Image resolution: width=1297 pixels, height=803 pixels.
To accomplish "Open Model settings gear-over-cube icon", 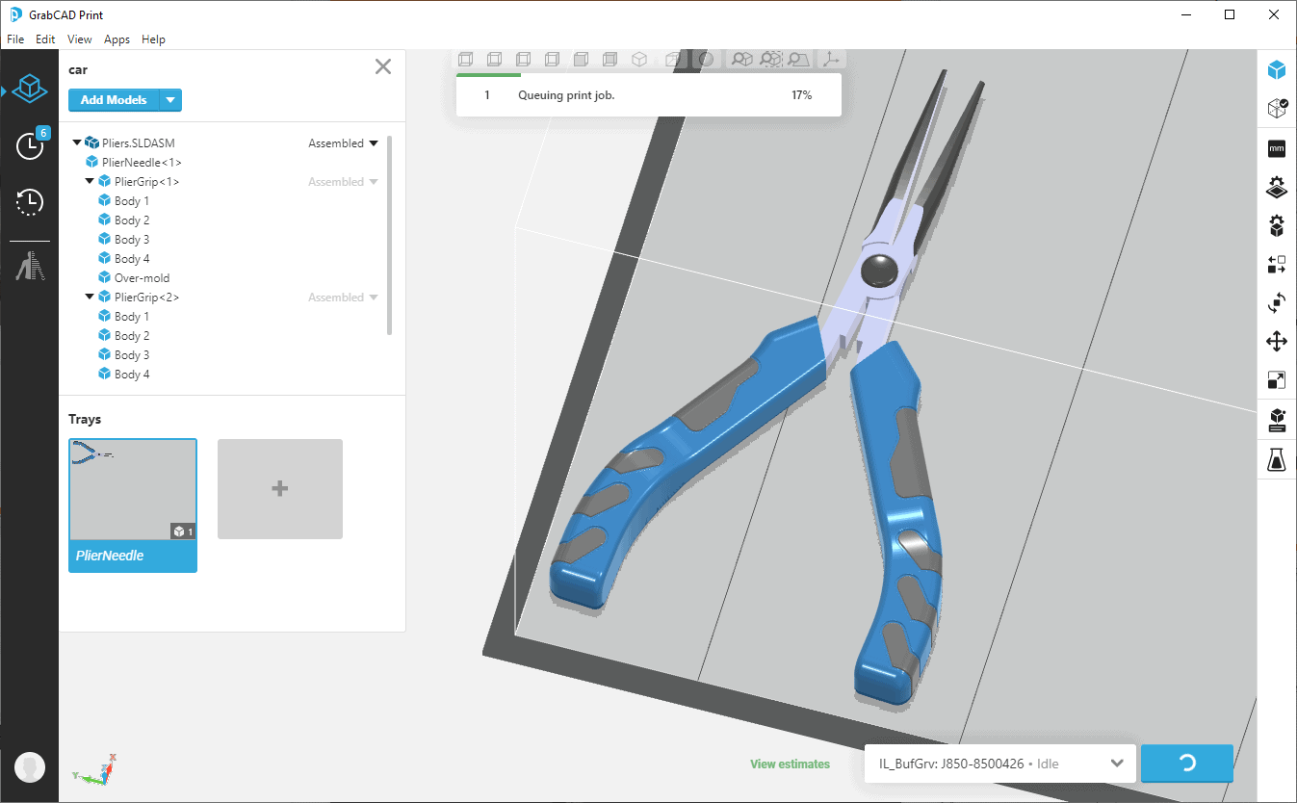I will click(x=1277, y=226).
